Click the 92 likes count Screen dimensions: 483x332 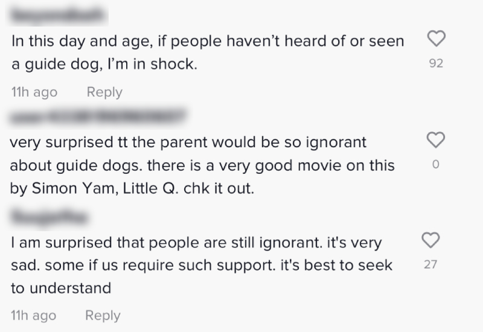(x=436, y=63)
